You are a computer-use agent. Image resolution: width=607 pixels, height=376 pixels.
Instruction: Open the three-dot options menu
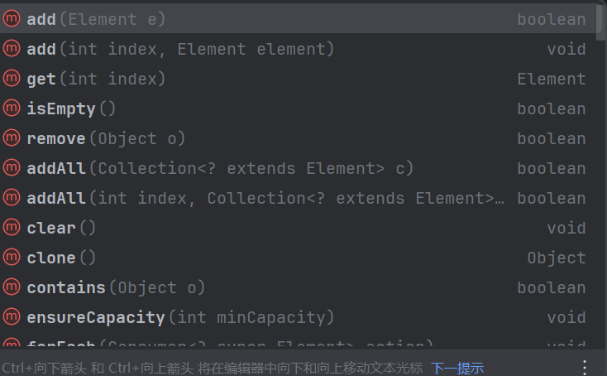[585, 367]
